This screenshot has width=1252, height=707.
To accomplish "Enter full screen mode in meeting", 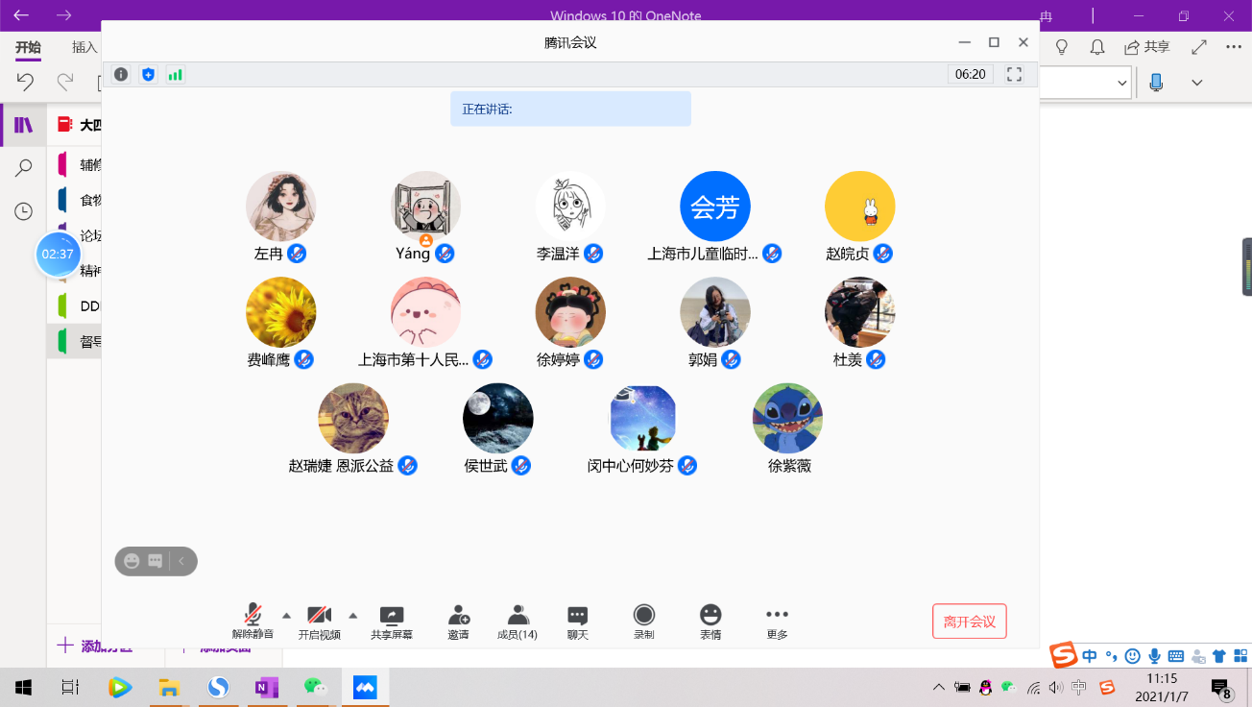I will (1014, 74).
